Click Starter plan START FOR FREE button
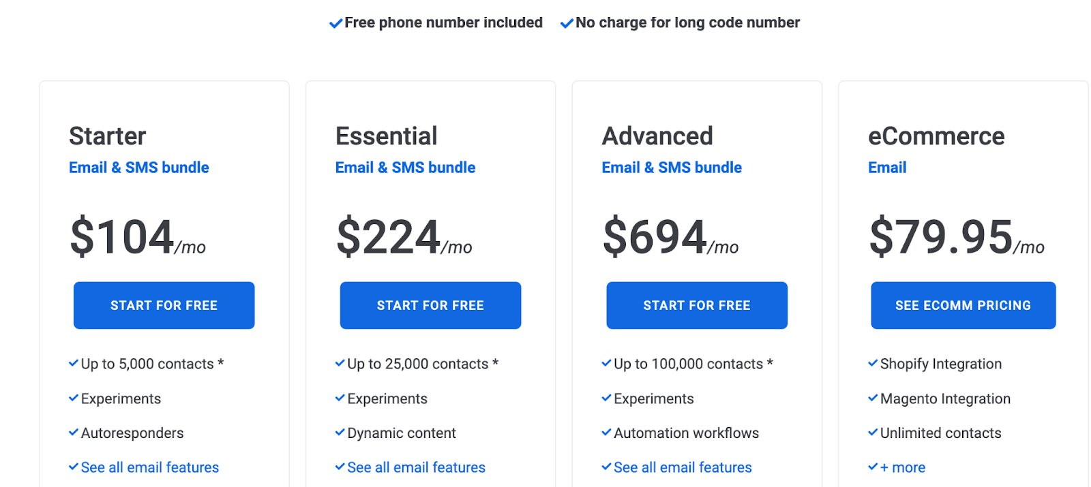The height and width of the screenshot is (487, 1091). pyautogui.click(x=164, y=305)
